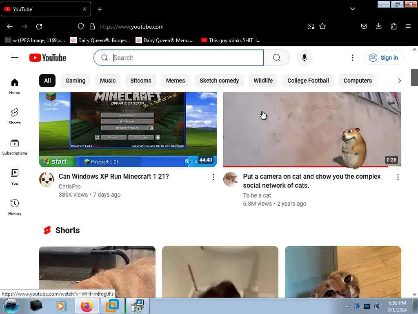418x314 pixels.
Task: Click the site security padlock icon
Action: click(x=92, y=27)
